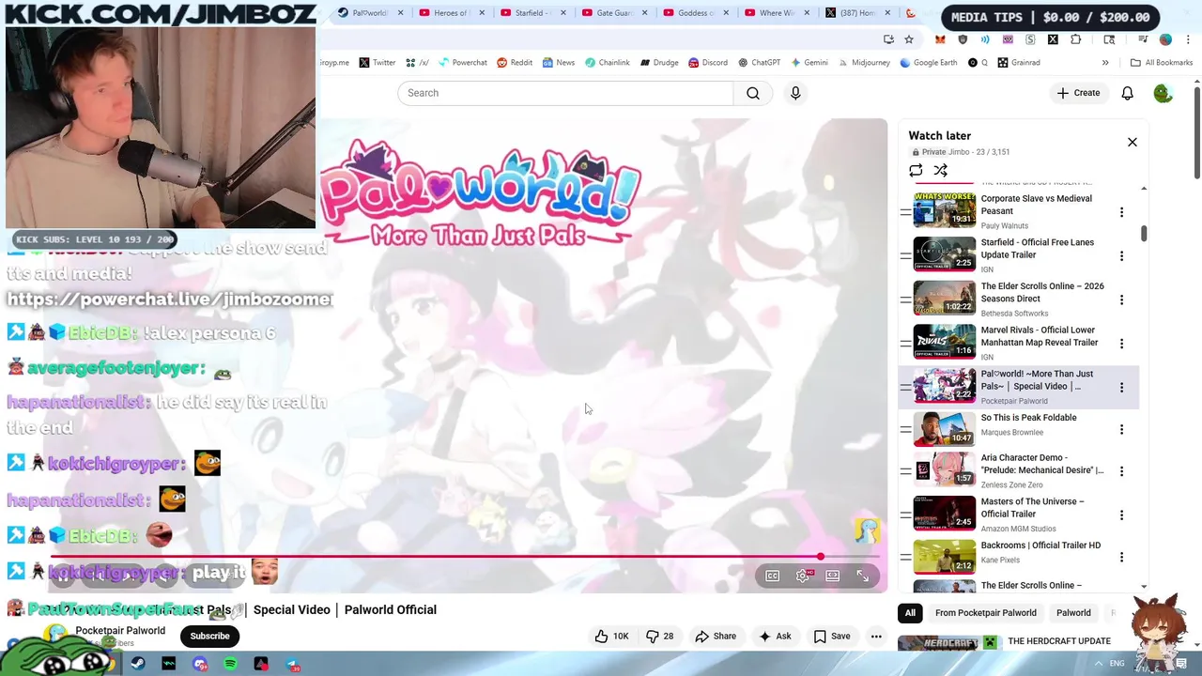Select the From Pocketpair Palworld chip
The image size is (1202, 676).
(x=985, y=613)
